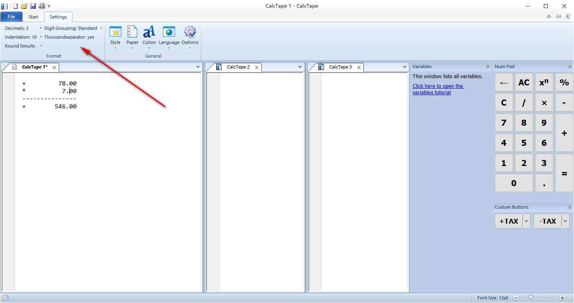Toggle the Thousandseparator: yes setting
574x303 pixels.
[x=69, y=37]
